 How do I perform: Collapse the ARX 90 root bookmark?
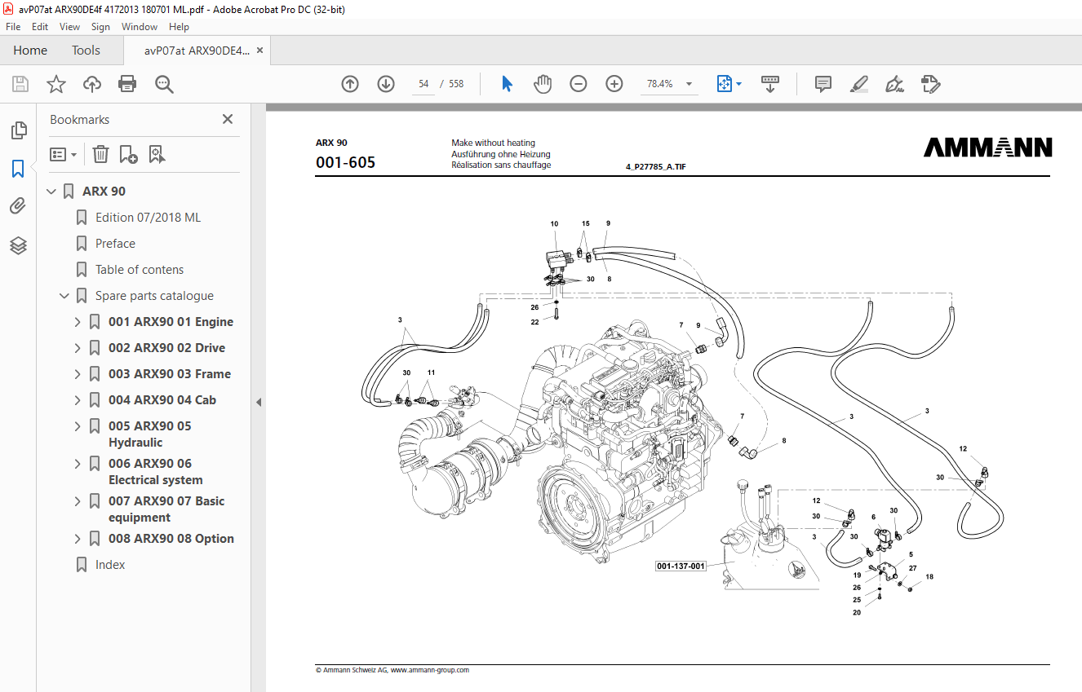[52, 192]
